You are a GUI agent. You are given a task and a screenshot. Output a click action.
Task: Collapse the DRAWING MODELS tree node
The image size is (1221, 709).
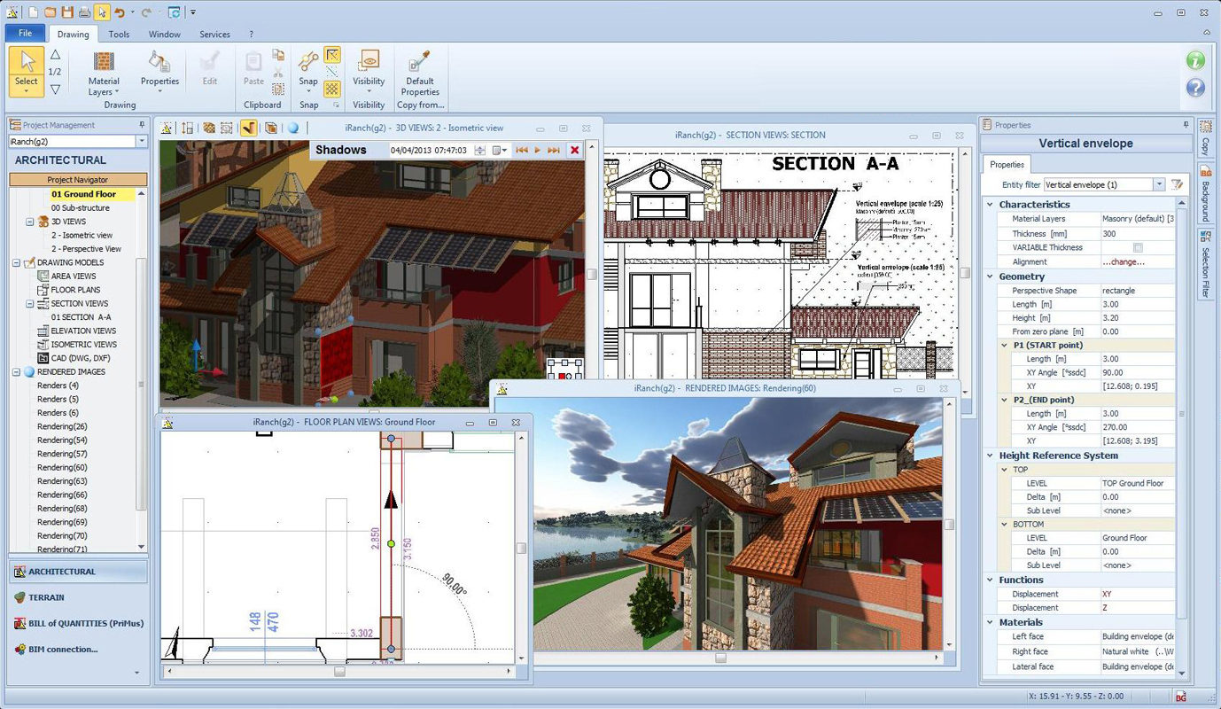click(x=17, y=262)
